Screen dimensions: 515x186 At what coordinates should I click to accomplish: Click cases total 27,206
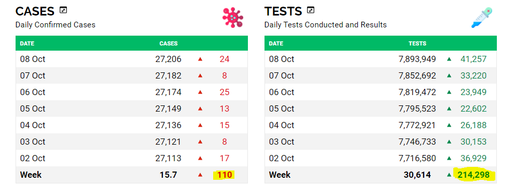169,59
